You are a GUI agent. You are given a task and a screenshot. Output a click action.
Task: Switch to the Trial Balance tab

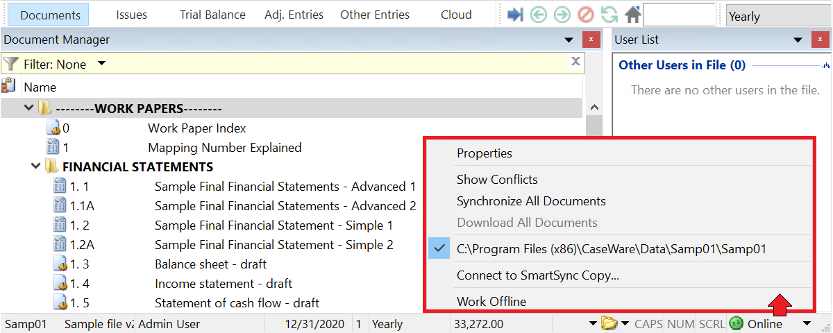tap(212, 15)
